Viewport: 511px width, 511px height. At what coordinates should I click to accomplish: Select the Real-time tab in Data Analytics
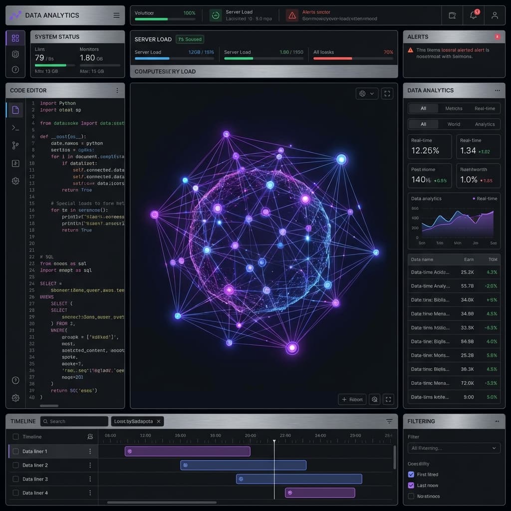pos(484,108)
